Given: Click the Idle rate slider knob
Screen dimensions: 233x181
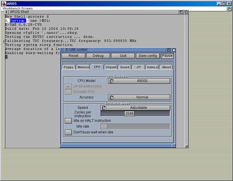Looking at the screenshot, I should tap(104, 126).
